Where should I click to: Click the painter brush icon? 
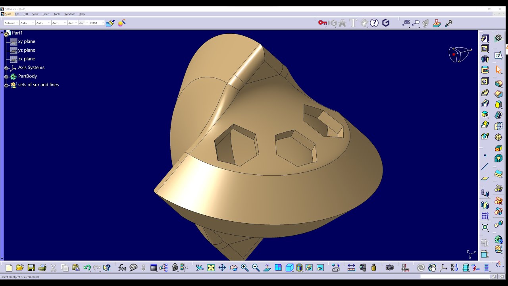tap(110, 23)
